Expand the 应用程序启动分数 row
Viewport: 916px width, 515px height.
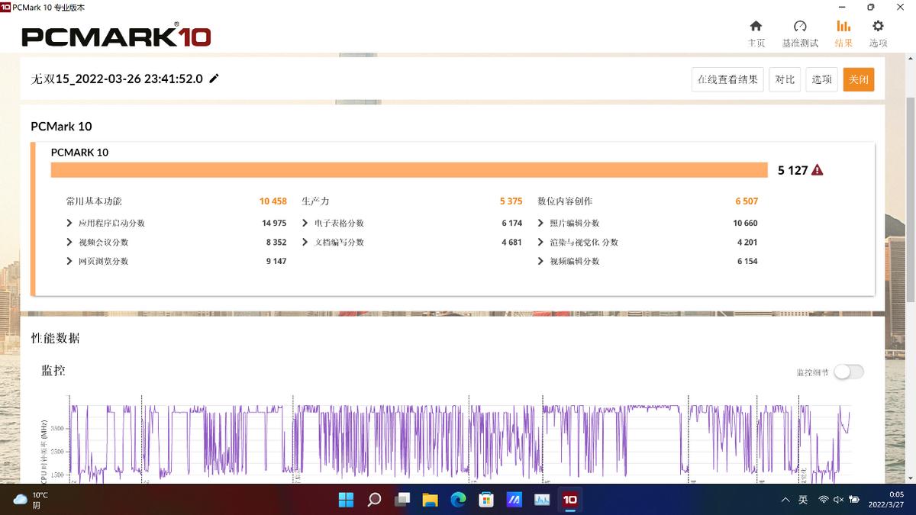[x=70, y=224]
